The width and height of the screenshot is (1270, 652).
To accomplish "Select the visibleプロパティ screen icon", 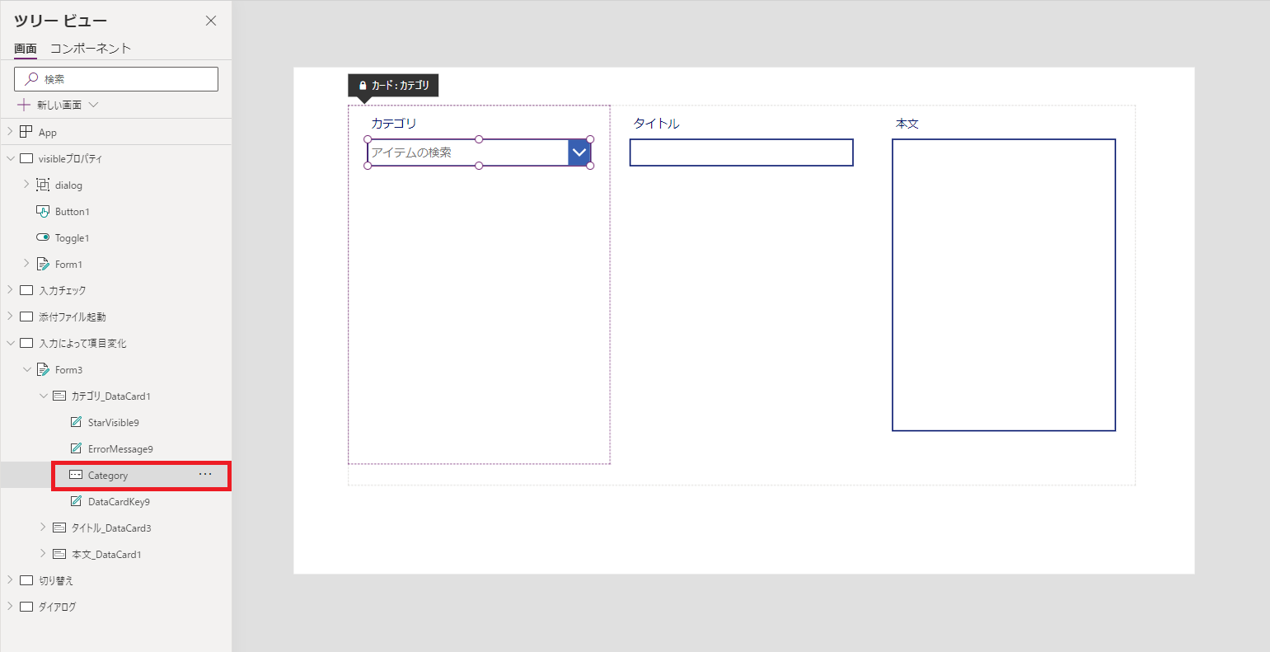I will click(26, 158).
